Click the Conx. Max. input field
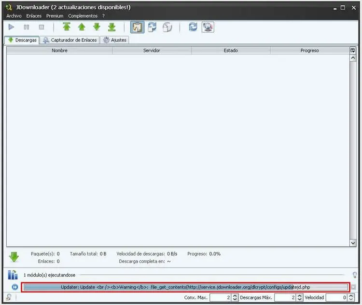Image resolution: width=362 pixels, height=305 pixels. pos(220,297)
